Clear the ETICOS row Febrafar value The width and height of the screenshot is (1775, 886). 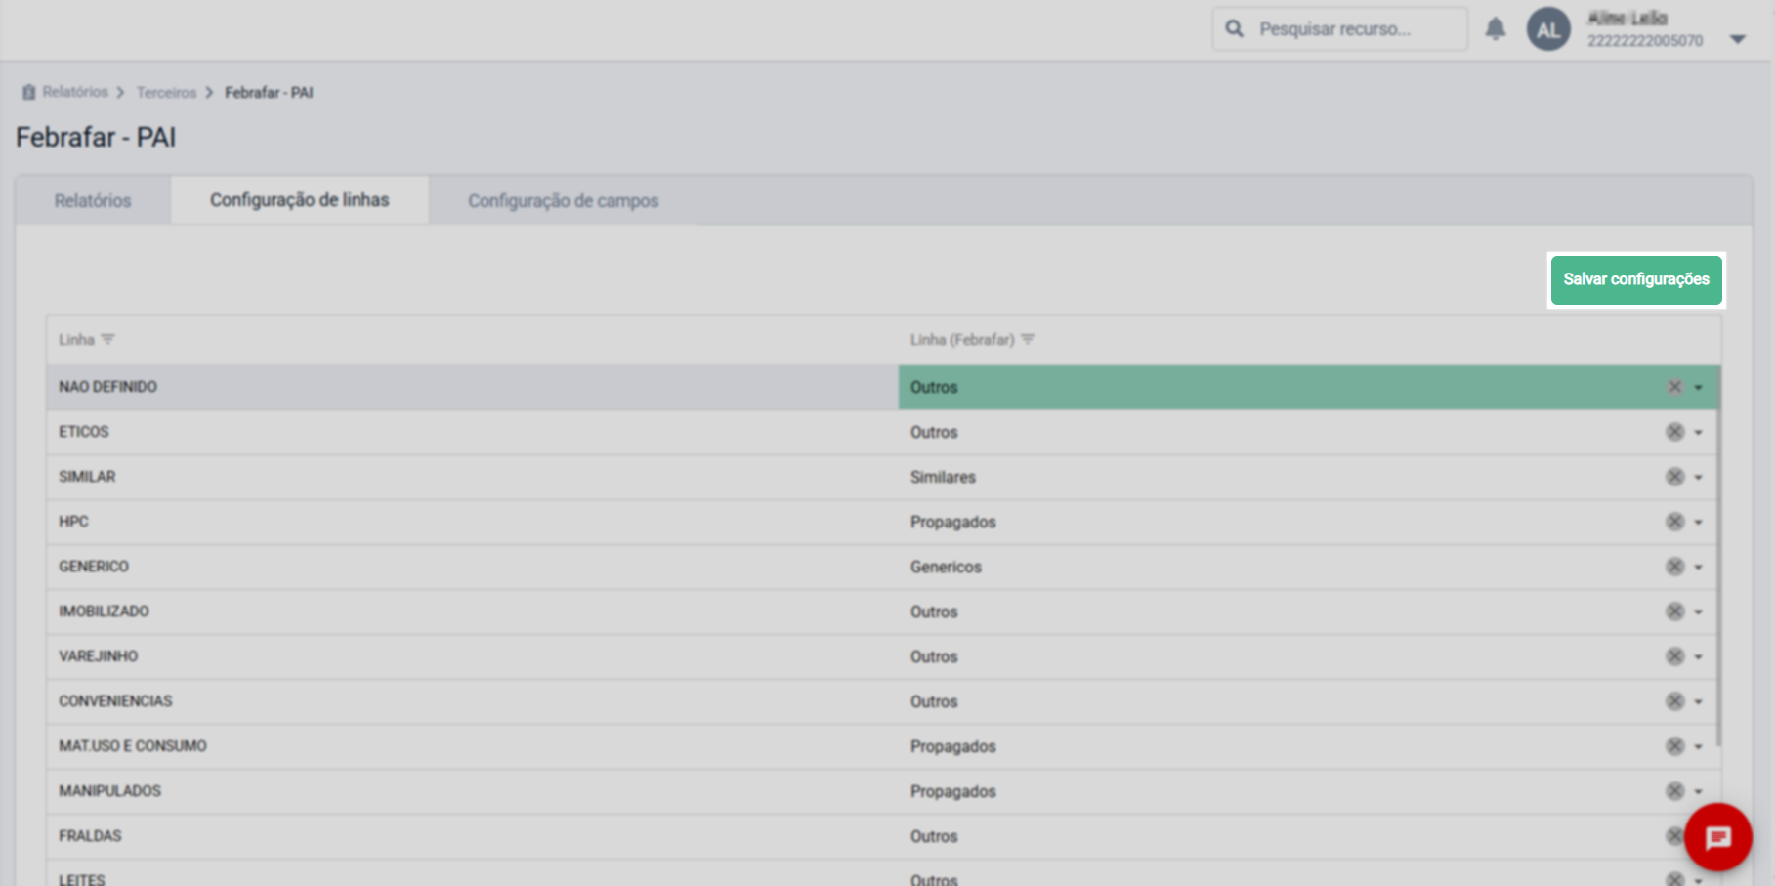pos(1674,432)
